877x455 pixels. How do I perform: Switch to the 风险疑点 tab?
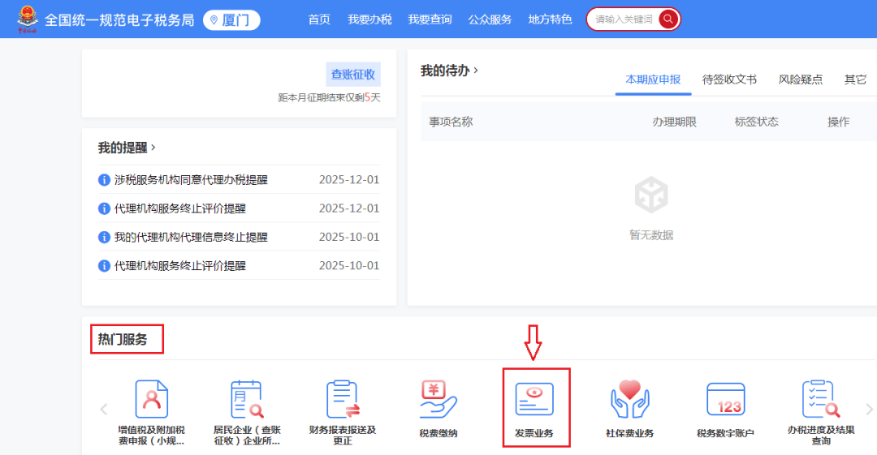pyautogui.click(x=800, y=79)
